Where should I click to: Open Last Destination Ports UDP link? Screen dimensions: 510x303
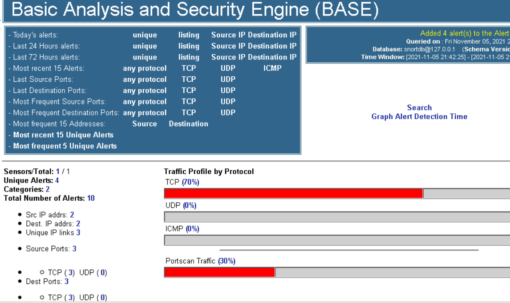tap(228, 90)
